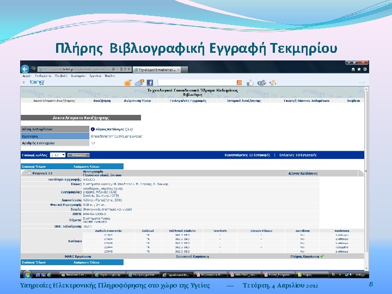Click the ISBN value 960-02-1531-5
This screenshot has height=294, width=392.
point(95,214)
